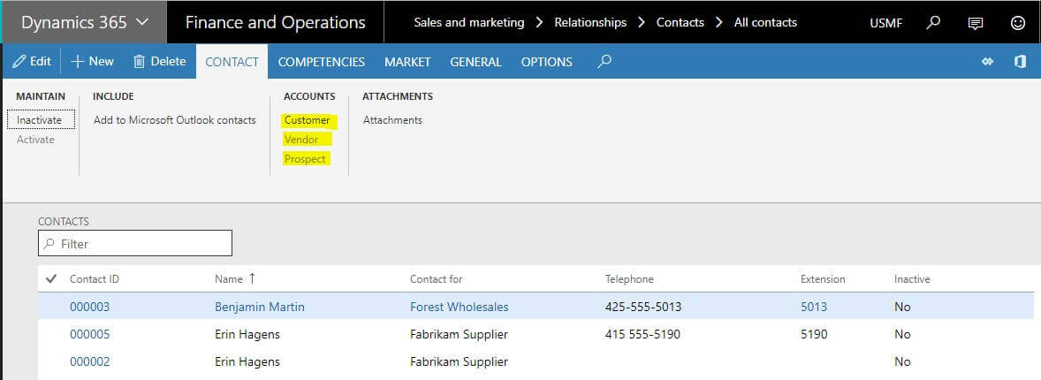
Task: Click the Inactivate button
Action: [x=40, y=120]
